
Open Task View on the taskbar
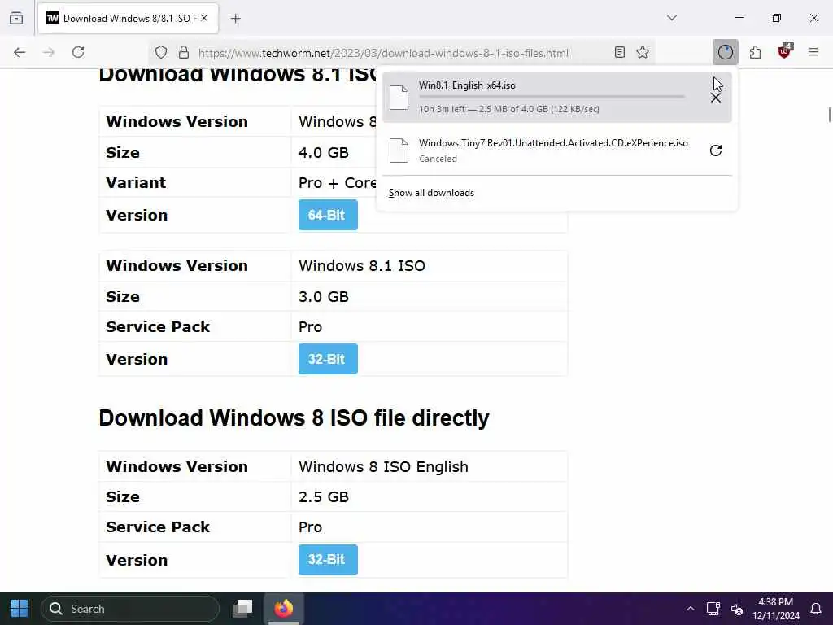click(242, 609)
